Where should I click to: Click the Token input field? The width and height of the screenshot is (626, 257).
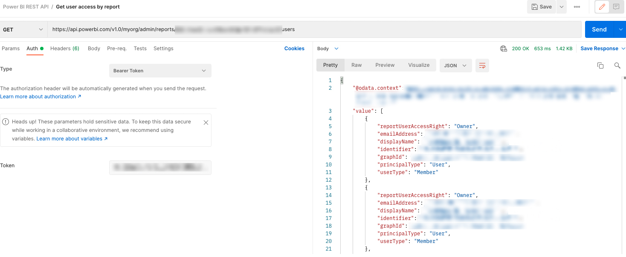(x=160, y=168)
